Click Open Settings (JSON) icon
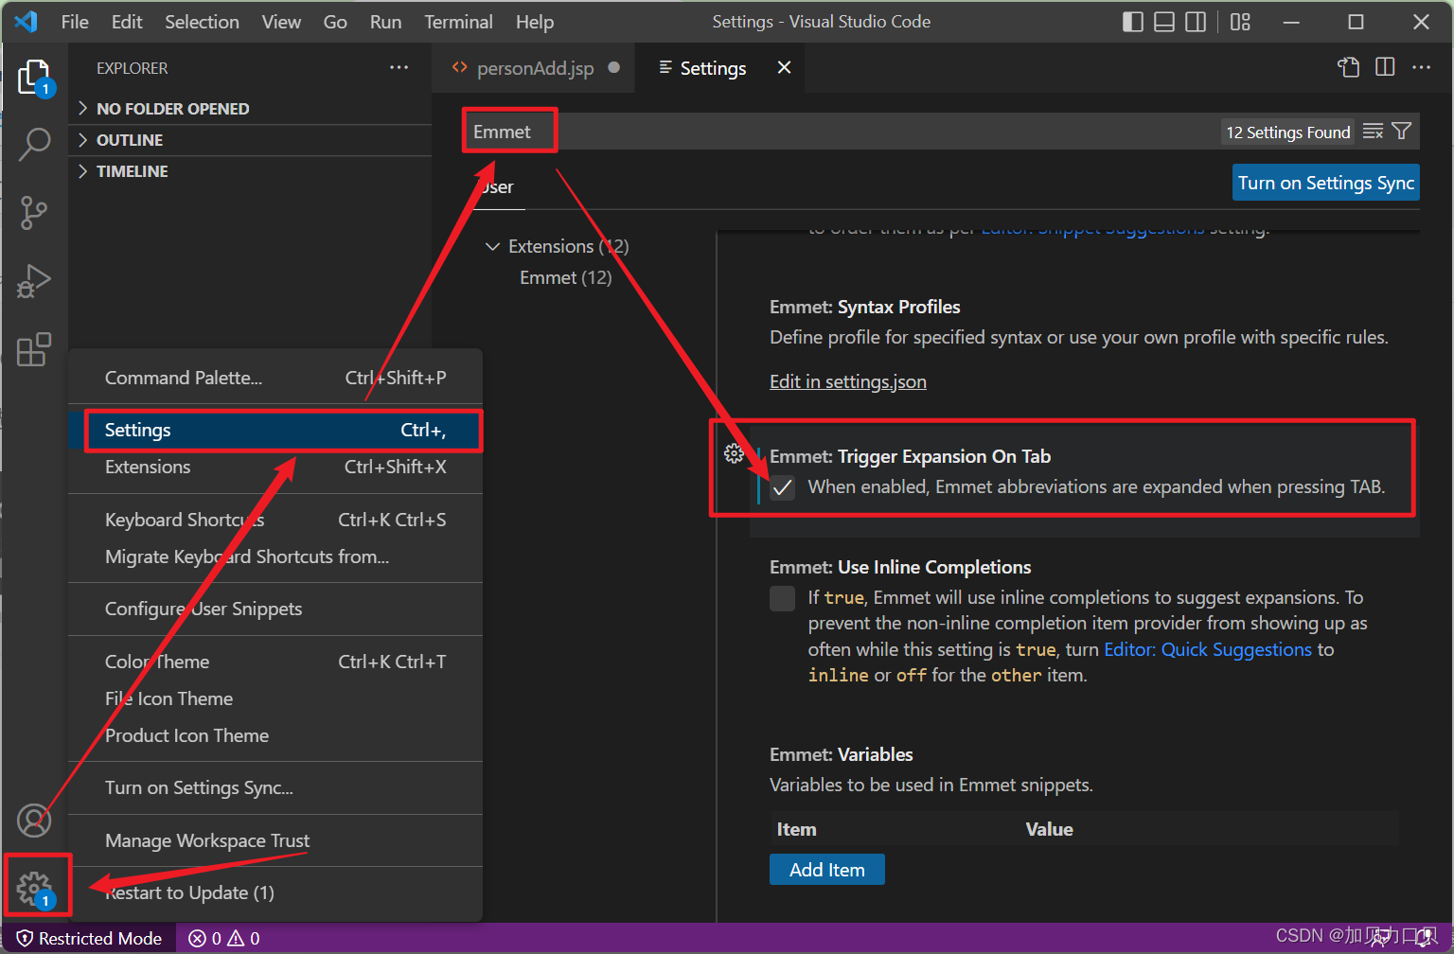Image resolution: width=1454 pixels, height=954 pixels. coord(1348,67)
